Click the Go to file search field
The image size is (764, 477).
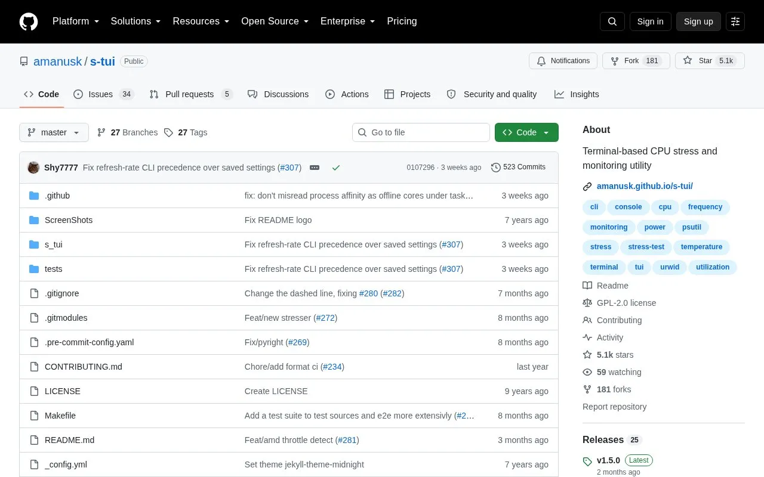coord(421,132)
